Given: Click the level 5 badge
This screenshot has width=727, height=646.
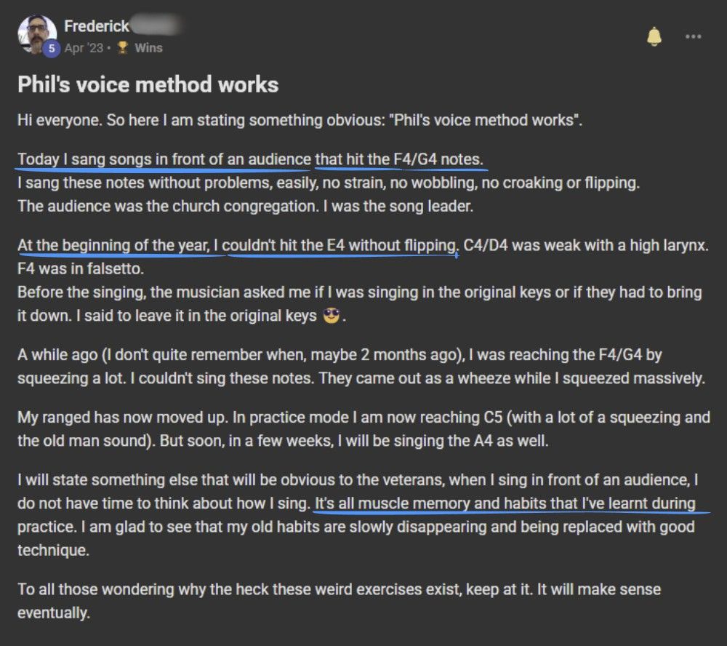Looking at the screenshot, I should click(51, 49).
